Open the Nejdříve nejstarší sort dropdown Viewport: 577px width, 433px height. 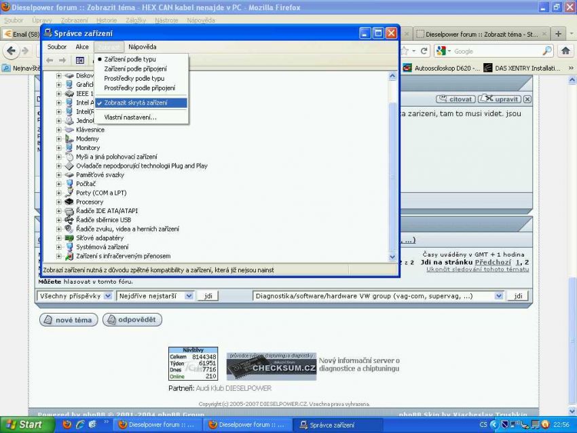[155, 296]
